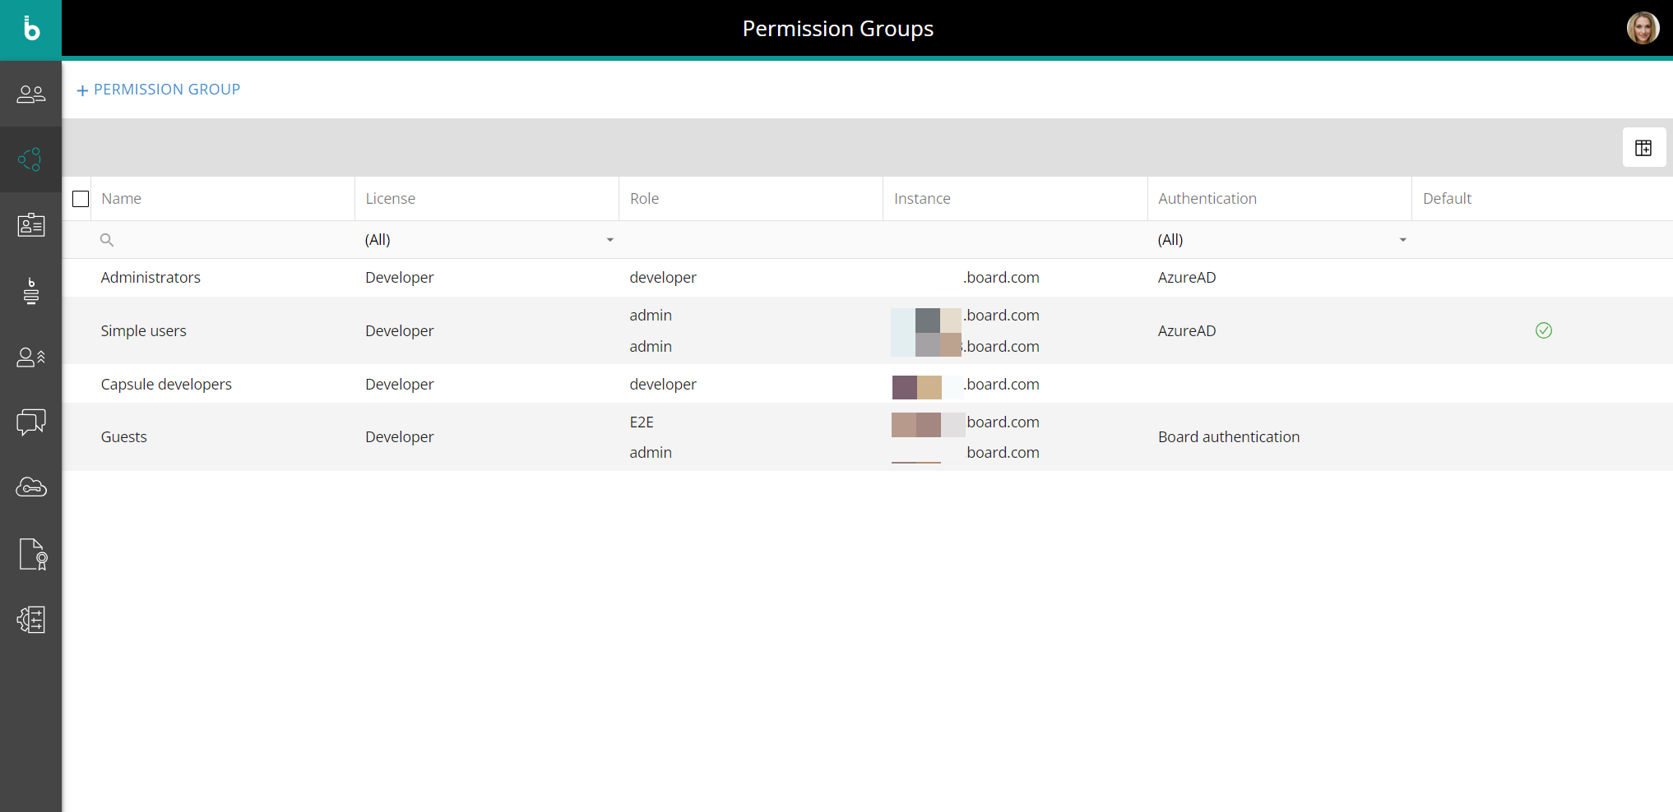Click the Board logo icon
This screenshot has height=812, width=1673.
click(31, 29)
